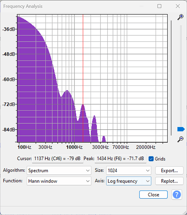Click the Peak frequency readout field
This screenshot has width=187, height=215.
point(120,159)
